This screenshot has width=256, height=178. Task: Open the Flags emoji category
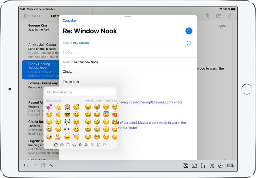[104, 145]
